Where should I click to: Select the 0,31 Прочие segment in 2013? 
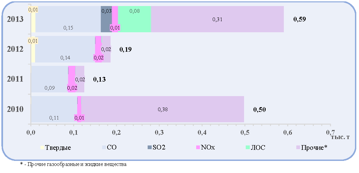(x=217, y=19)
